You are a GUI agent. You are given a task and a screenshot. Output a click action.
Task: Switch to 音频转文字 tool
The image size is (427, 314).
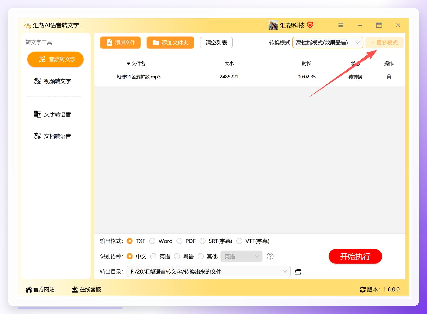56,59
